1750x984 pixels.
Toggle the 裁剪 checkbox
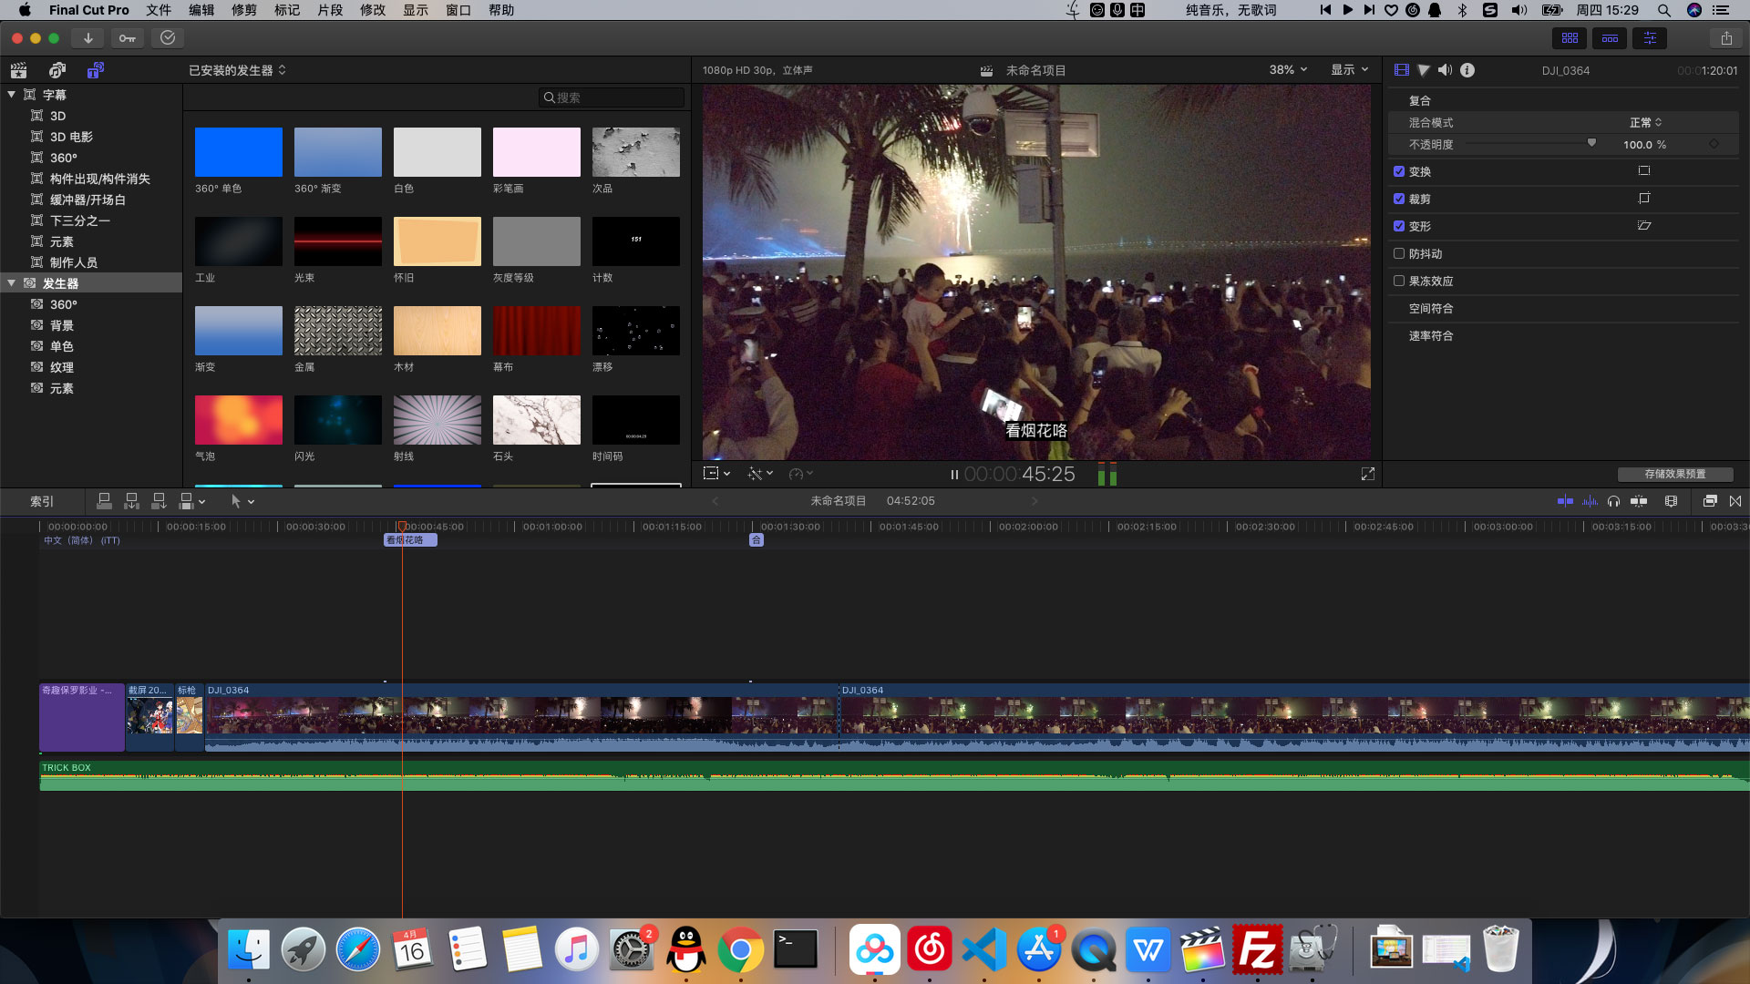point(1399,199)
